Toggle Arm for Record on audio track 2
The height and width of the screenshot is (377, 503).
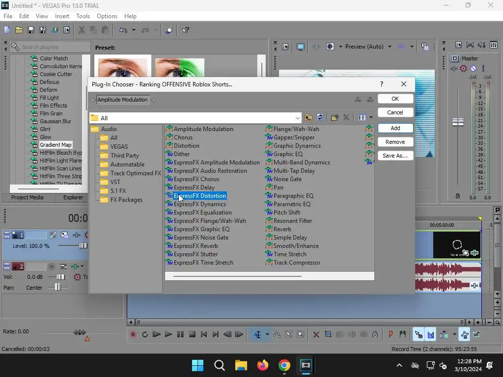point(51,267)
